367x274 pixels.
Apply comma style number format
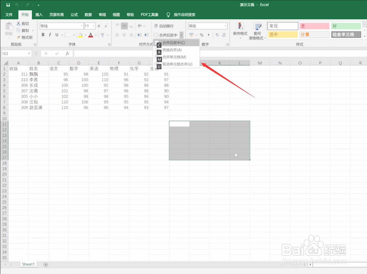pyautogui.click(x=209, y=35)
